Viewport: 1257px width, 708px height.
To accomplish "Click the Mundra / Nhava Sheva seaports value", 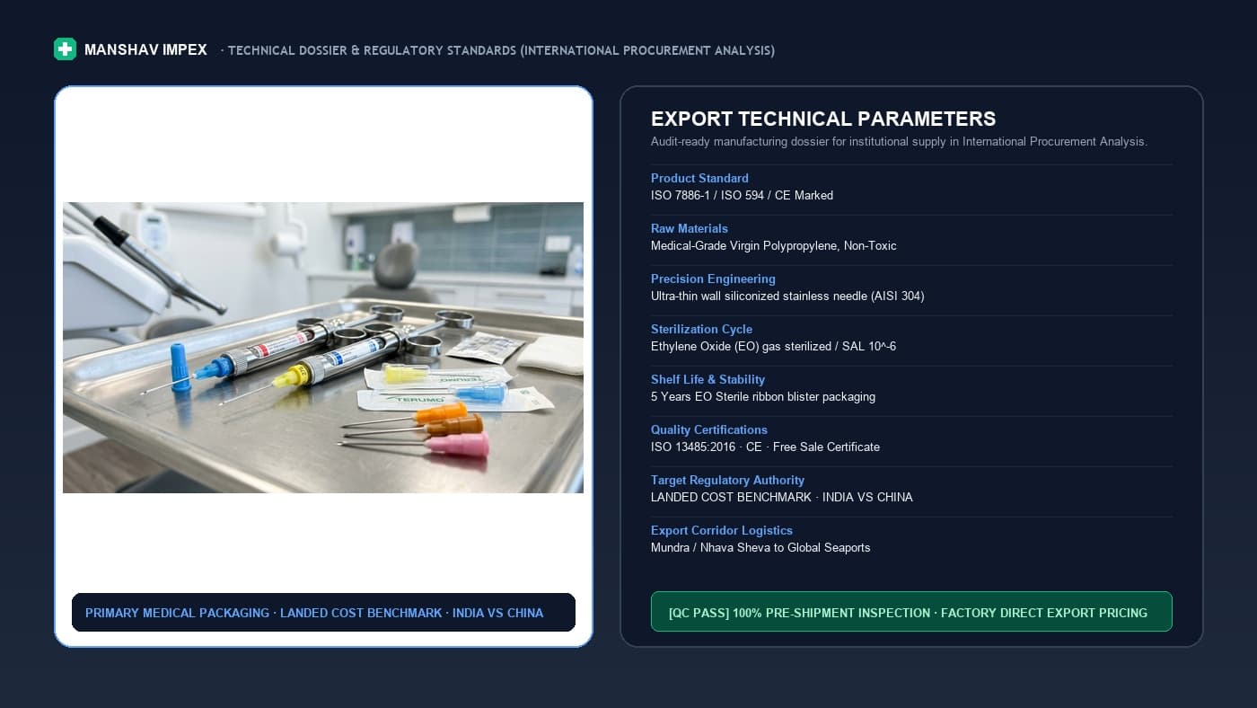I will click(760, 547).
